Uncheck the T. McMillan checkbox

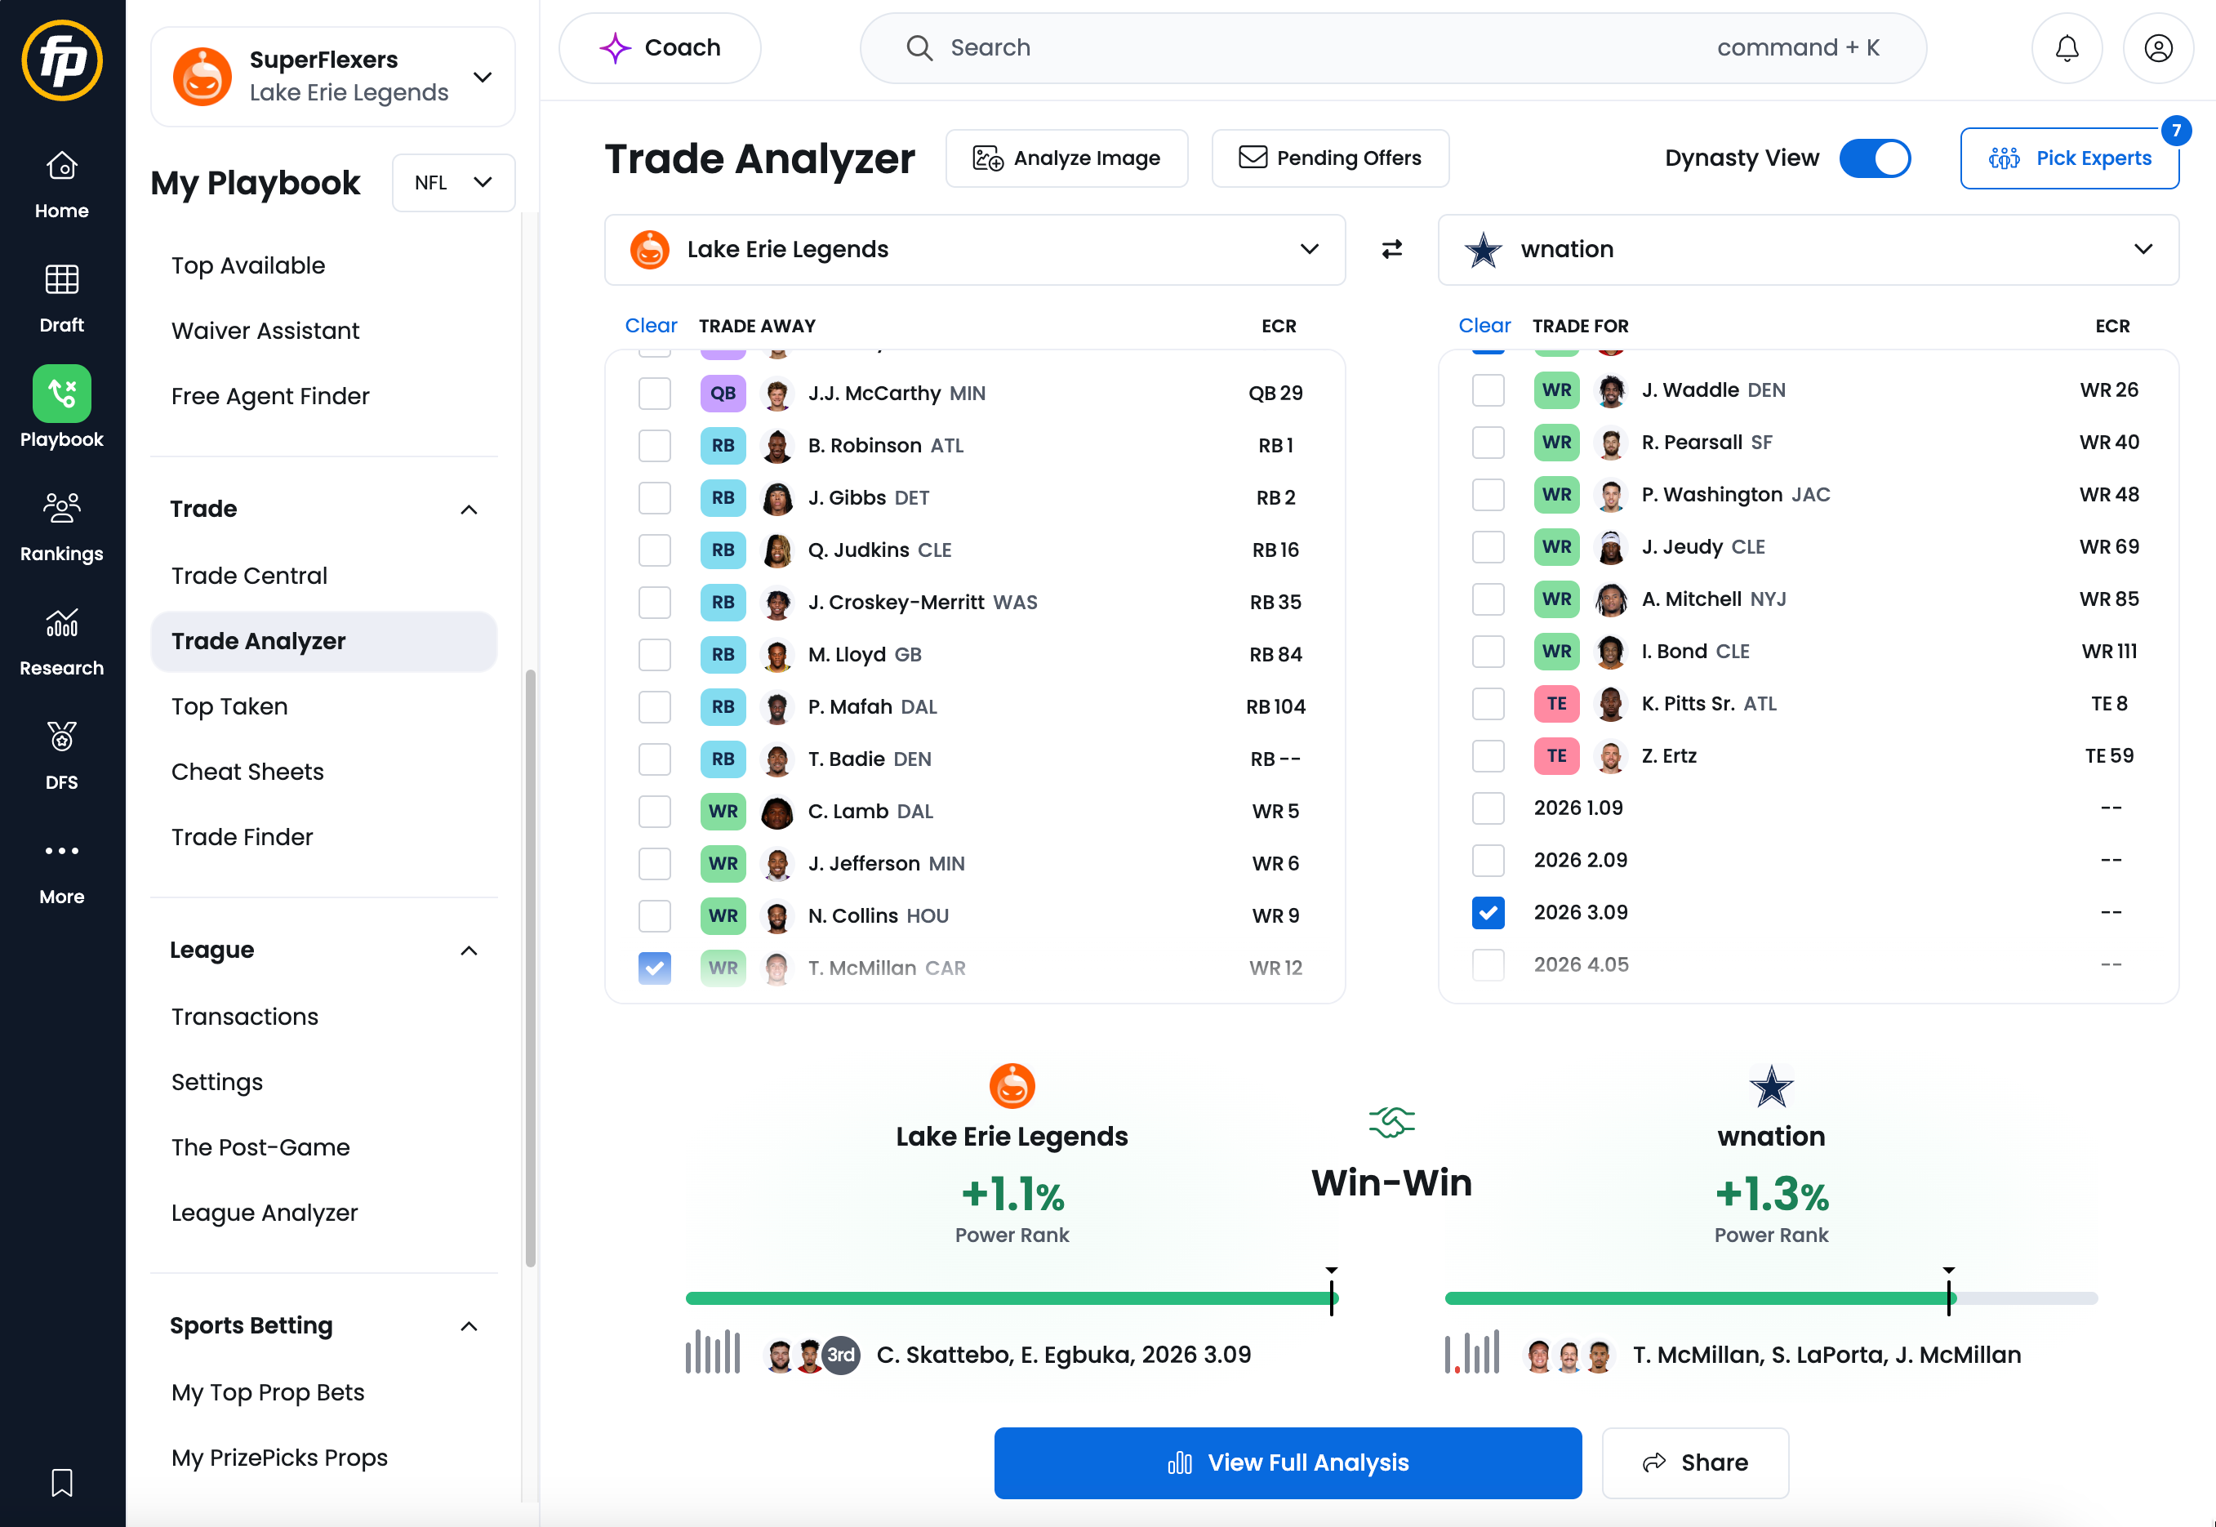[654, 968]
